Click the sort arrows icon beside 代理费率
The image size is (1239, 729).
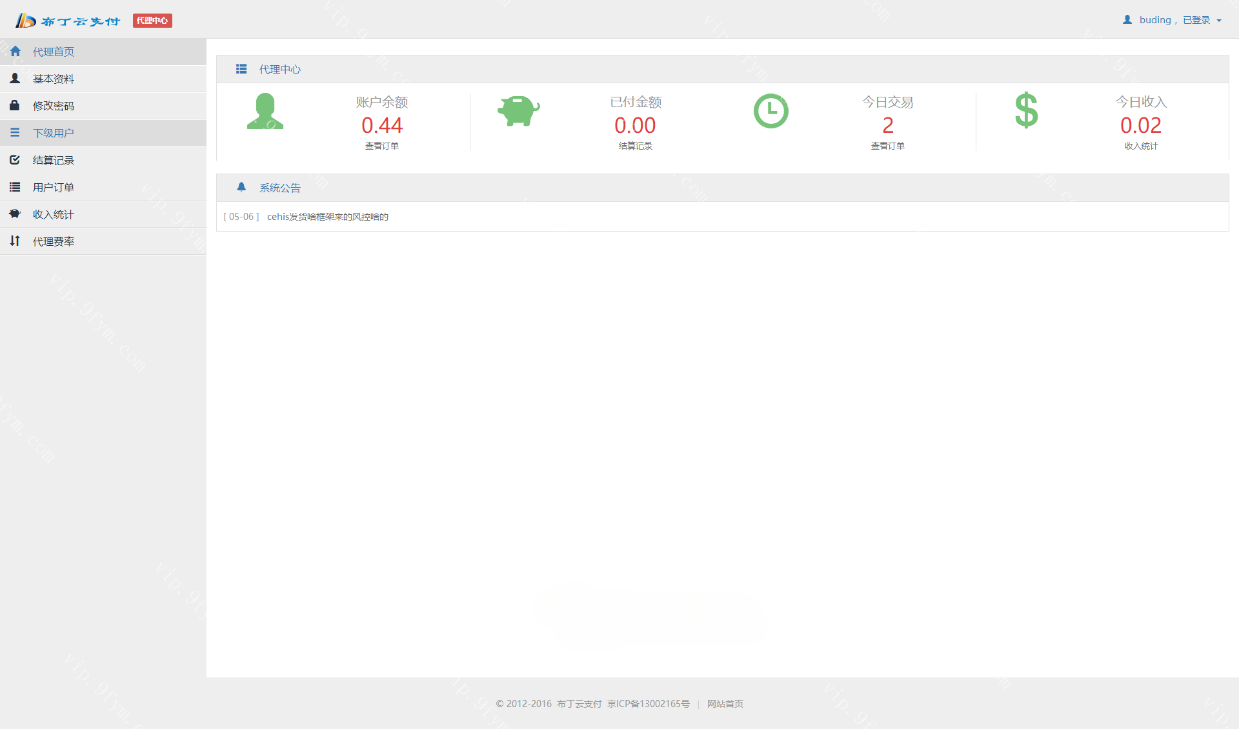[x=15, y=241]
